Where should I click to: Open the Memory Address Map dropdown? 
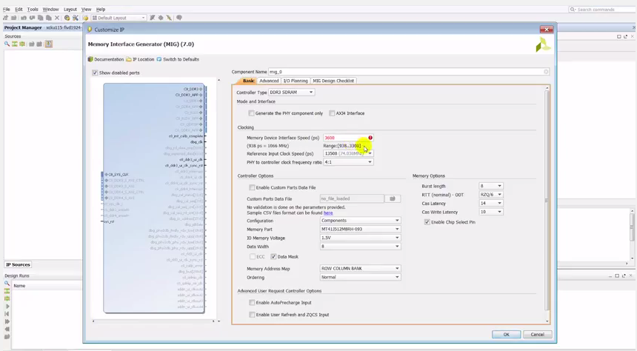360,269
